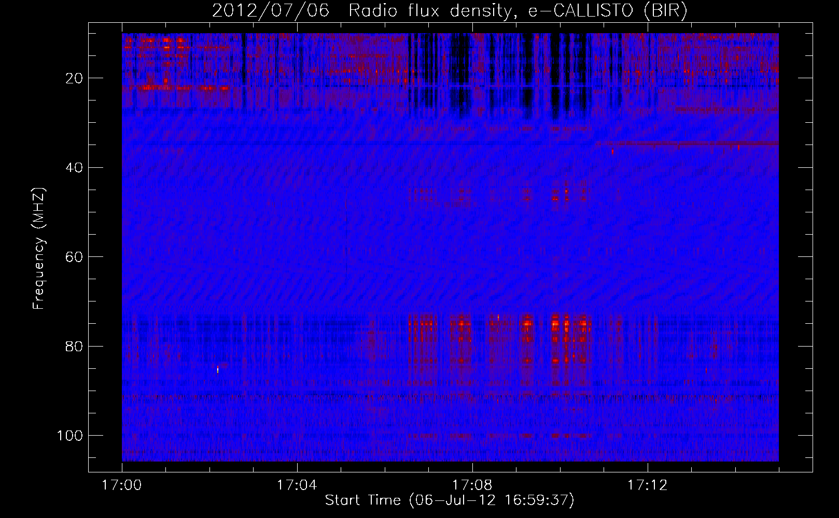Select the 17:12 time axis label

[647, 485]
